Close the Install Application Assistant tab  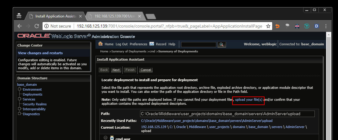pos(80,16)
